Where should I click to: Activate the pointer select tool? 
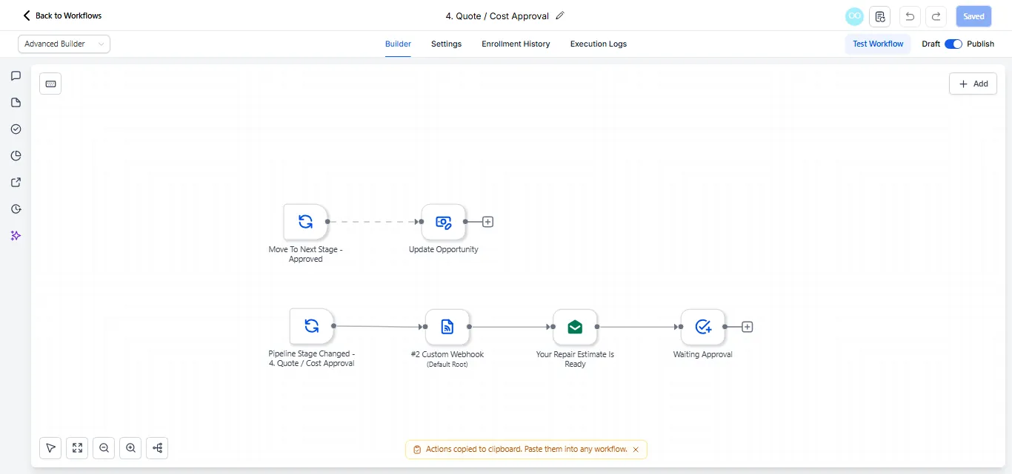(x=50, y=448)
